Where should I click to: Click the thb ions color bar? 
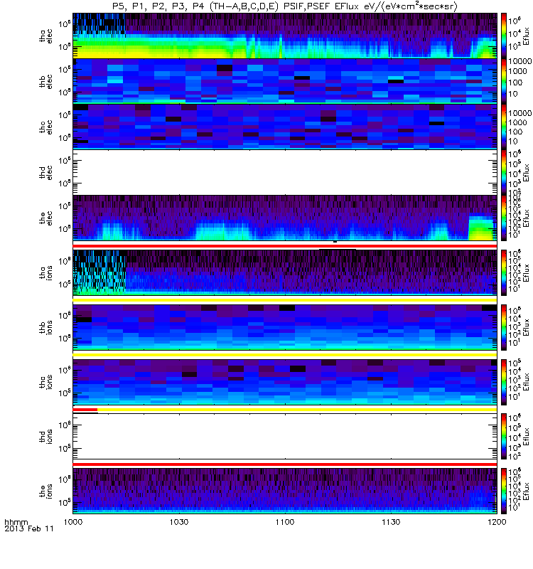click(504, 327)
